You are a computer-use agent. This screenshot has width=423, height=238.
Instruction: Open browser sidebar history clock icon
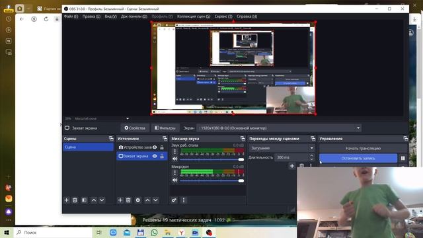[9, 19]
